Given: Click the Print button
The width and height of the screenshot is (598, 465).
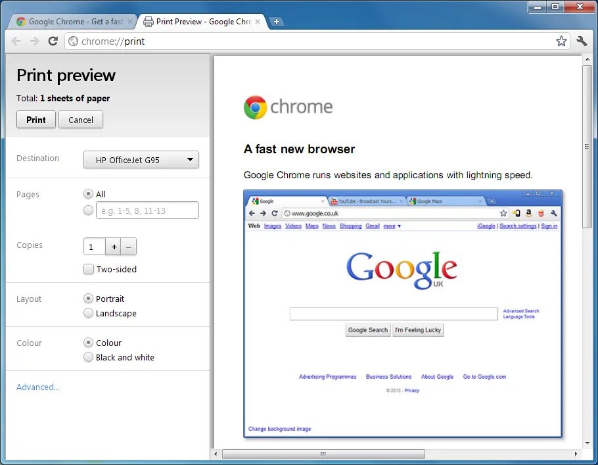Looking at the screenshot, I should point(36,120).
